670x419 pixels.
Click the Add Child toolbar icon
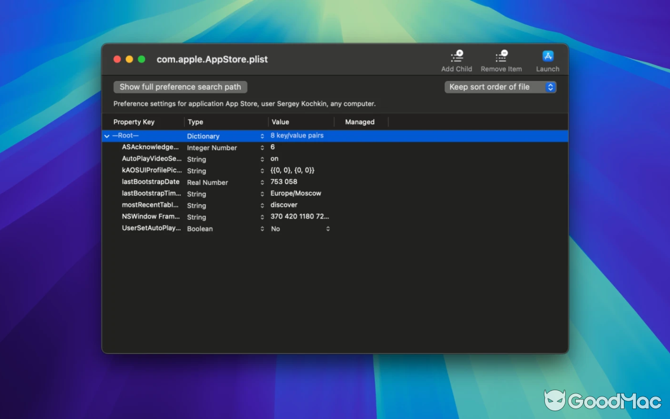pos(456,56)
